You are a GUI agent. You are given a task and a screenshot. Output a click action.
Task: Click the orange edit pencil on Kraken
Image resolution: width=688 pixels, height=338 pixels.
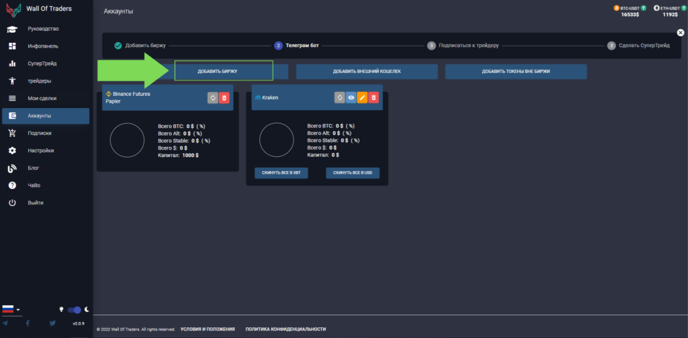[362, 98]
